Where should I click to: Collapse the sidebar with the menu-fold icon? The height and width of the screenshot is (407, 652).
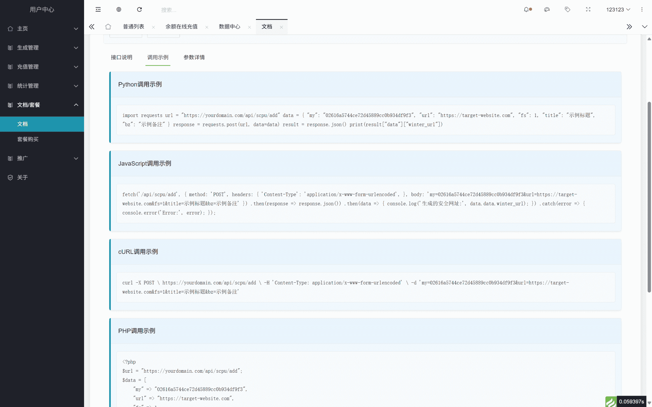coord(98,10)
